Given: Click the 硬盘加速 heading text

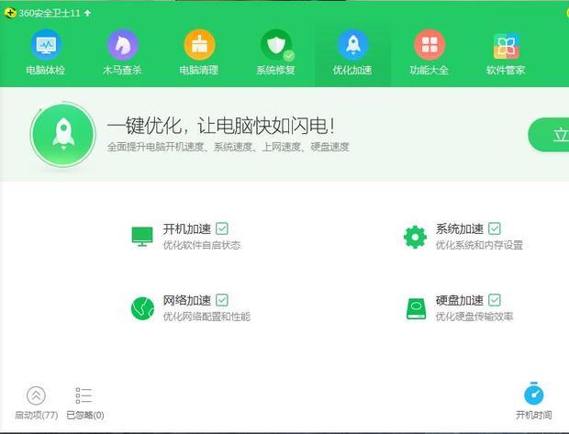Looking at the screenshot, I should (x=460, y=300).
